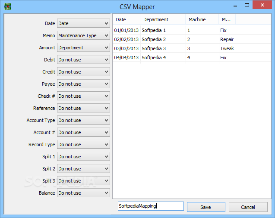Open the Account # mapping dropdown
The height and width of the screenshot is (218, 275).
(x=83, y=132)
